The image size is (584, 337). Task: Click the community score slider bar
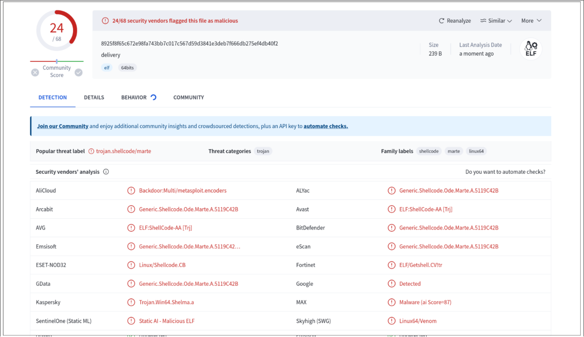click(57, 61)
